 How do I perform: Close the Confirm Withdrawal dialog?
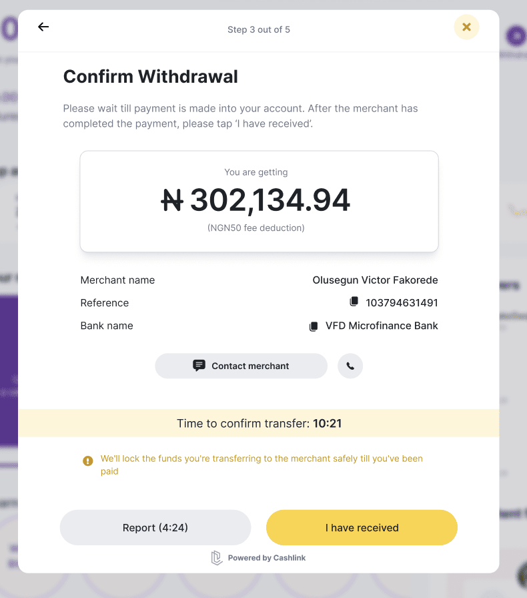tap(466, 27)
